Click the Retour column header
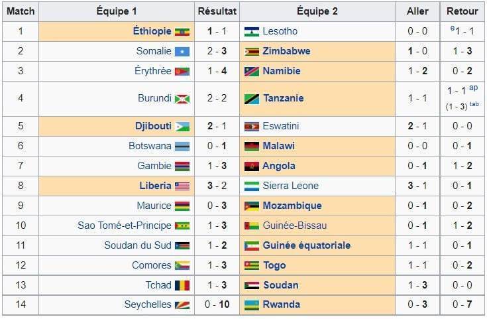Screen dimensions: 487x319 (x=462, y=11)
